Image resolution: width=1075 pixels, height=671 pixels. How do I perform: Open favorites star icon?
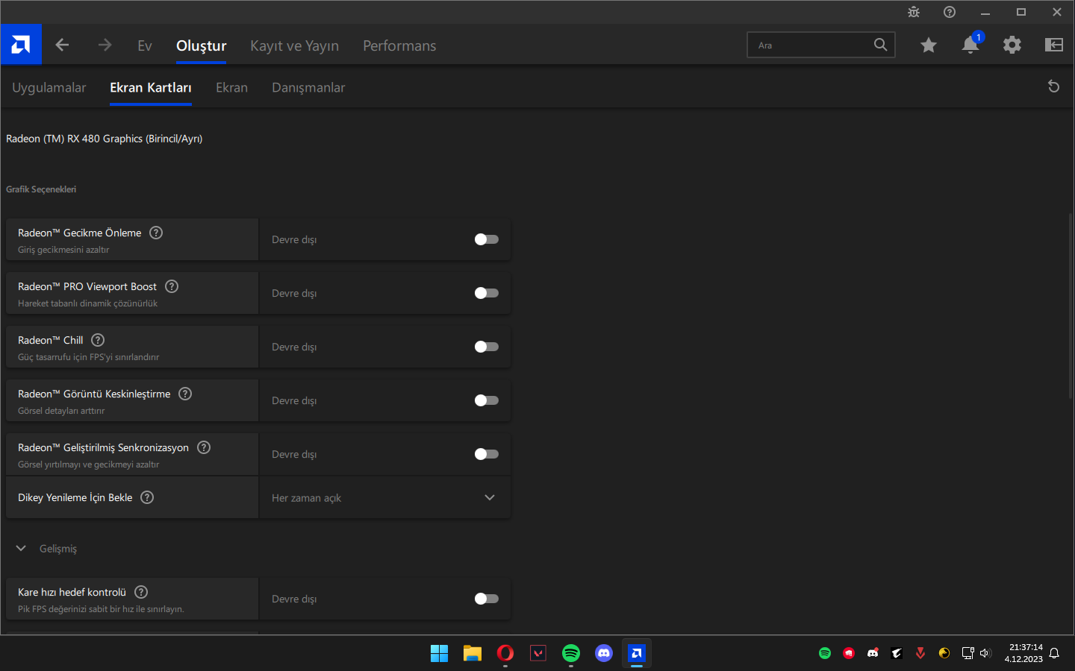tap(929, 45)
